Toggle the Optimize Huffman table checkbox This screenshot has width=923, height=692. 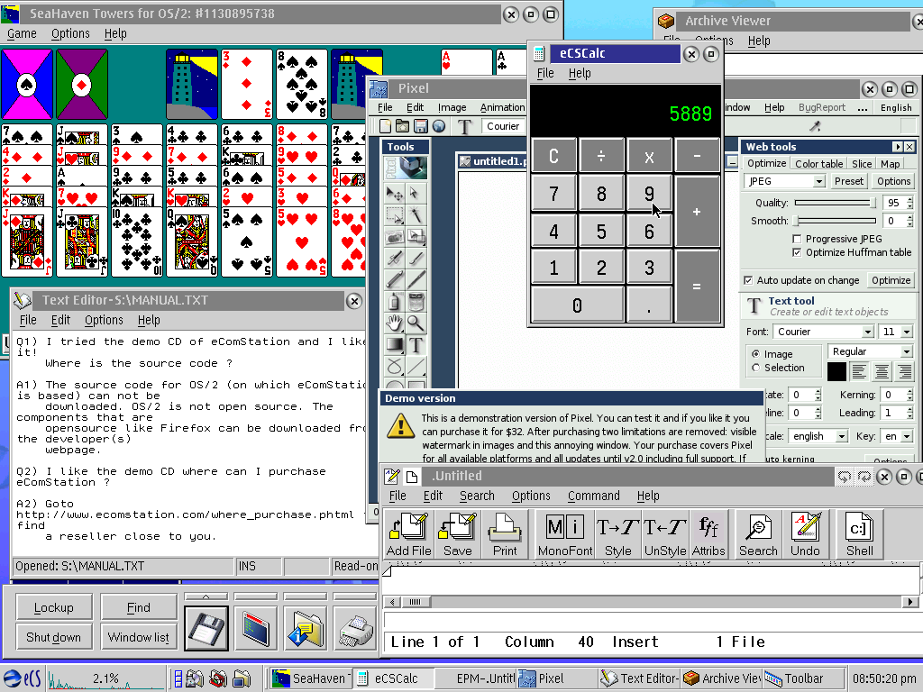(797, 252)
